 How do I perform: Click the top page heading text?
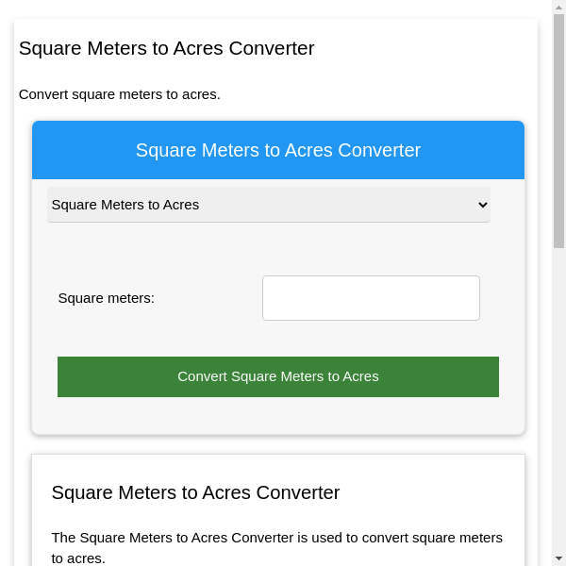point(166,48)
